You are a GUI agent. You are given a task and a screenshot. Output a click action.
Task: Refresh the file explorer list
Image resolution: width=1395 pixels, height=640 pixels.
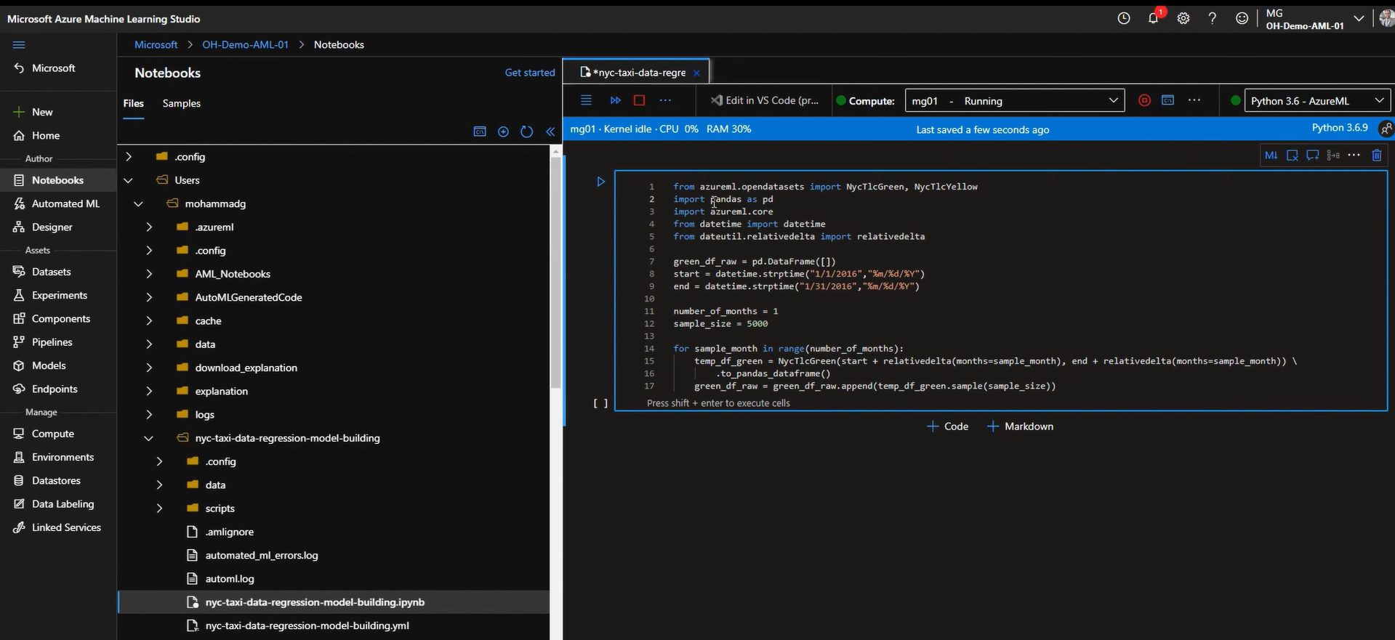click(526, 131)
